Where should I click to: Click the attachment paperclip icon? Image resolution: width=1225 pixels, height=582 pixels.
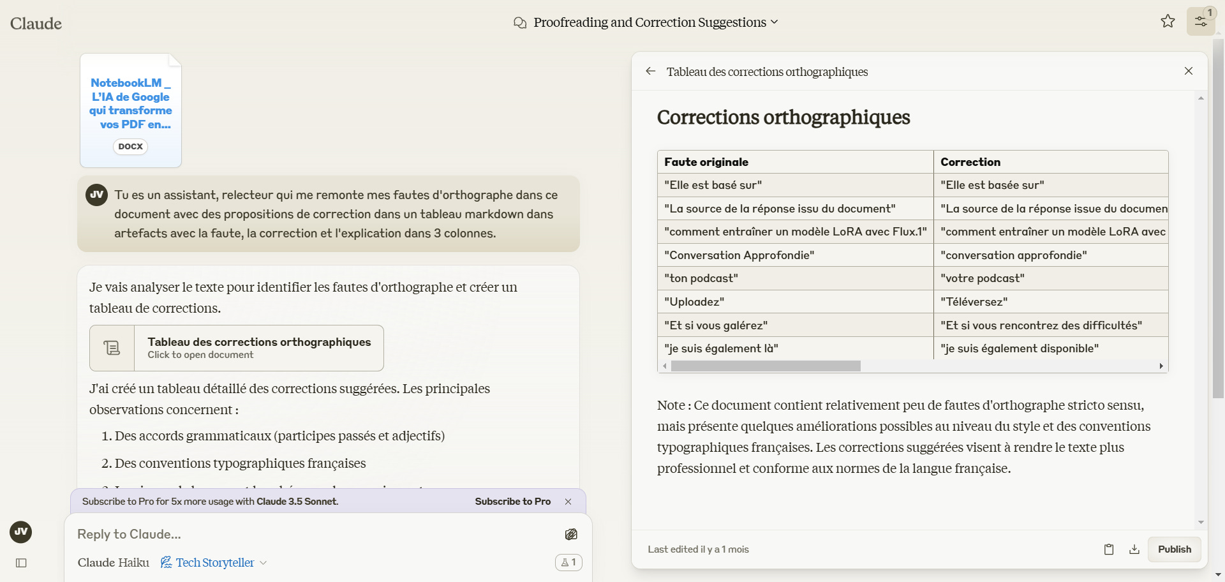pyautogui.click(x=571, y=534)
